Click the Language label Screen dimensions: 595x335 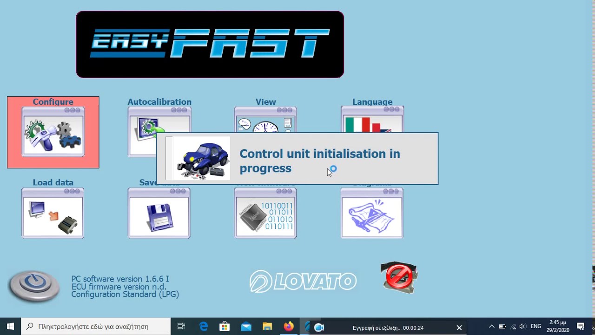[x=372, y=102]
